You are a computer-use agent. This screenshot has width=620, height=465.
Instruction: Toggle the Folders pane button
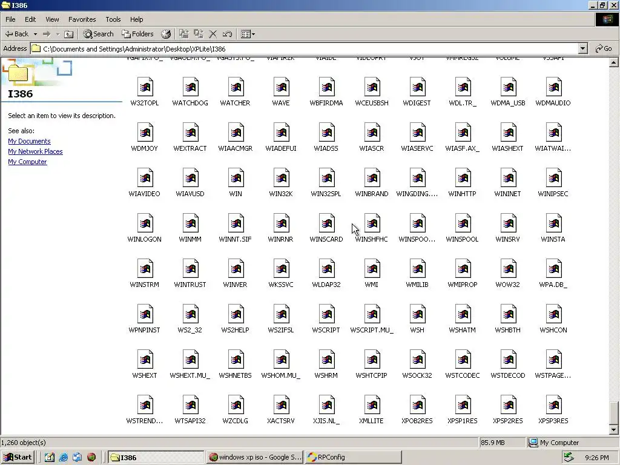coord(137,34)
